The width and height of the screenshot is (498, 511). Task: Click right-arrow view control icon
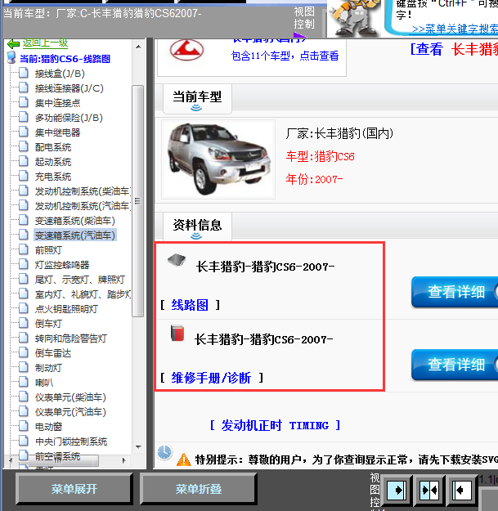(x=397, y=490)
